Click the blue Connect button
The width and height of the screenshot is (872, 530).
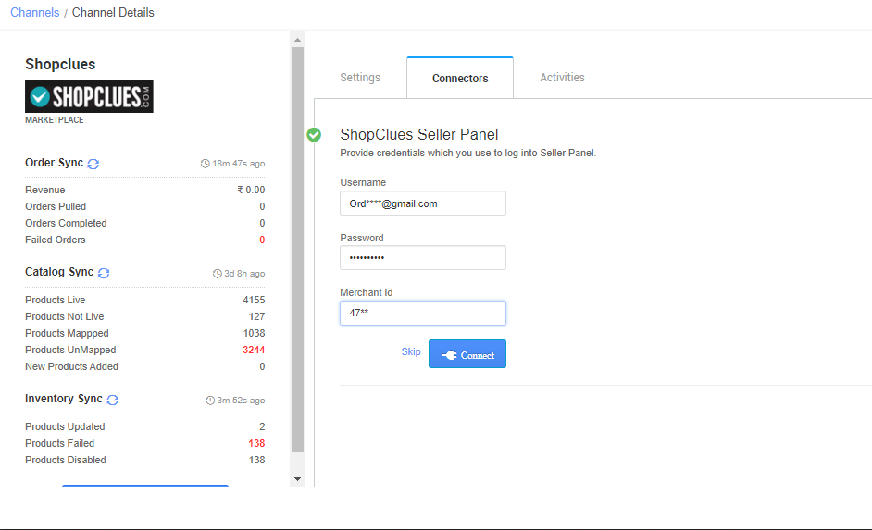467,354
